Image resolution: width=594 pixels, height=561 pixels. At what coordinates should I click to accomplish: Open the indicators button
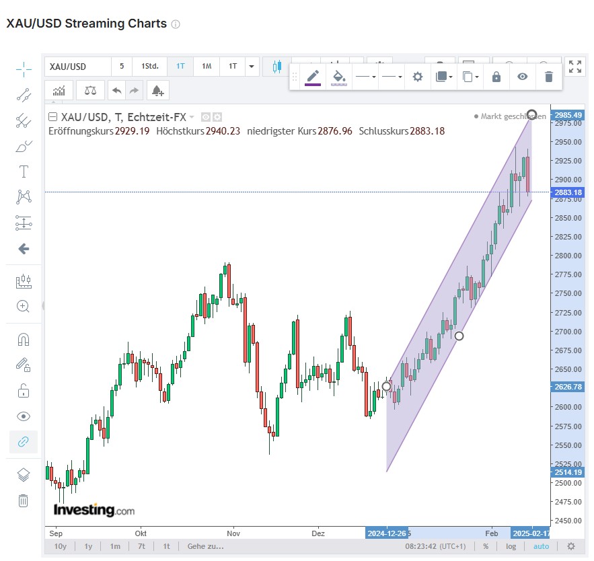59,91
